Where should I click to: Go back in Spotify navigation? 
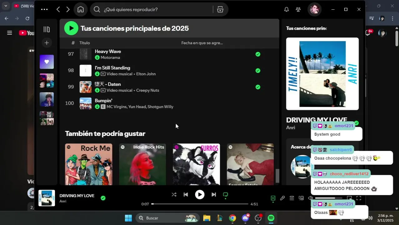(x=58, y=9)
